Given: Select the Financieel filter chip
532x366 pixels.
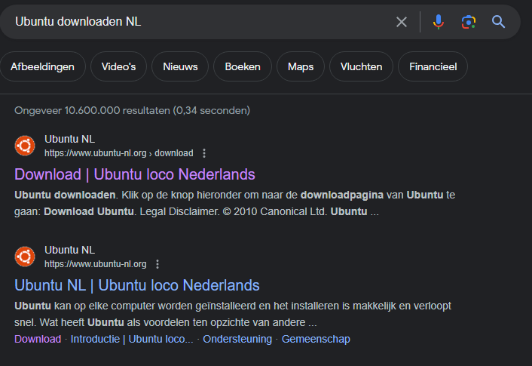Looking at the screenshot, I should (433, 66).
